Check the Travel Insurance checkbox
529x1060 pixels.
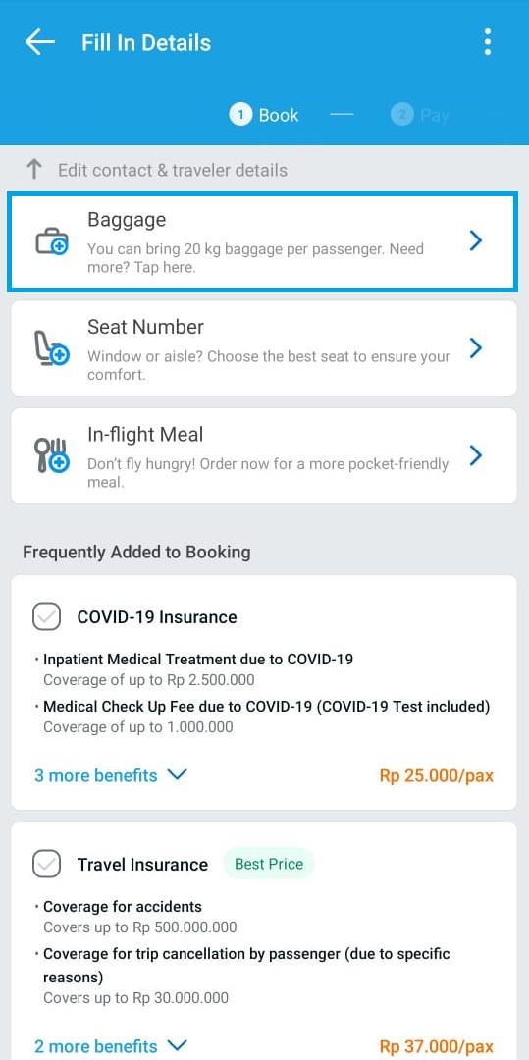46,864
